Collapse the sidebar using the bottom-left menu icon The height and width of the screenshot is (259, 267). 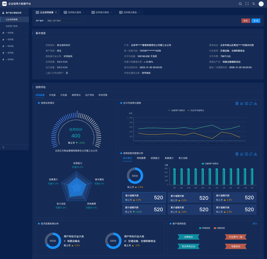pyautogui.click(x=3, y=147)
